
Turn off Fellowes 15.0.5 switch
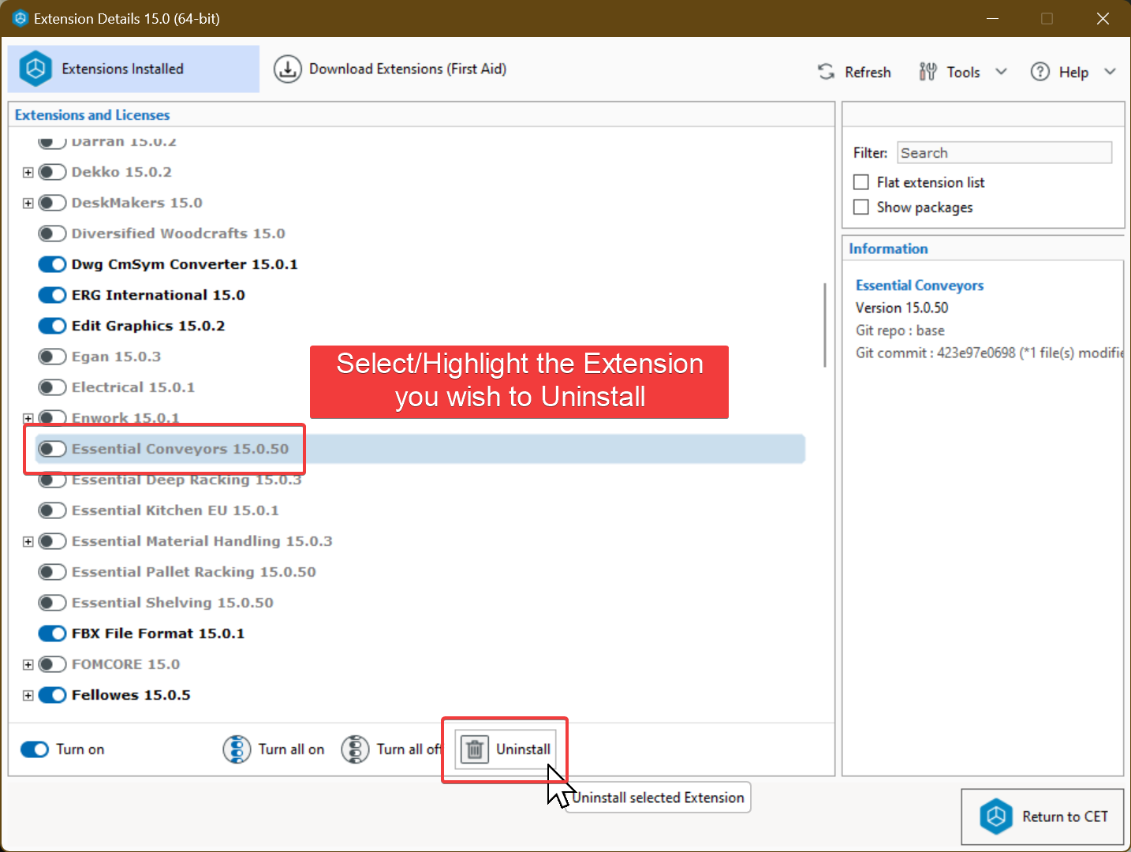click(52, 695)
